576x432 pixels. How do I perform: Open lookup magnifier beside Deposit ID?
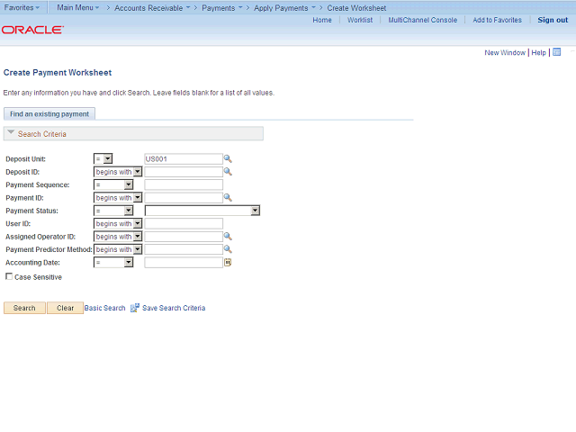click(228, 172)
